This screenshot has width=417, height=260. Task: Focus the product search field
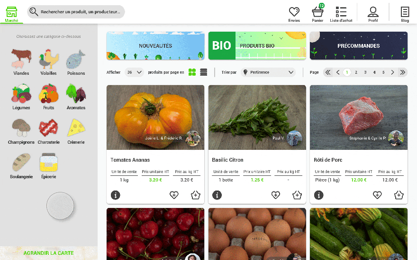point(76,12)
